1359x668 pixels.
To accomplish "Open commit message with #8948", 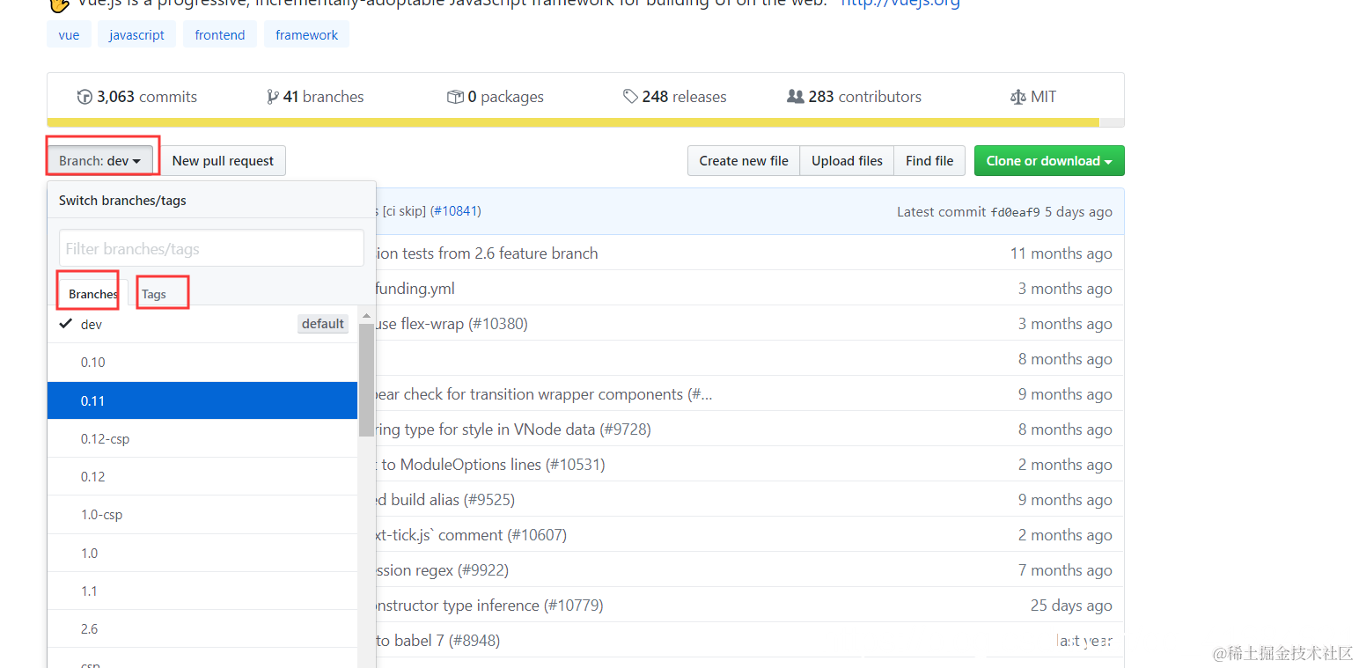I will click(x=437, y=641).
